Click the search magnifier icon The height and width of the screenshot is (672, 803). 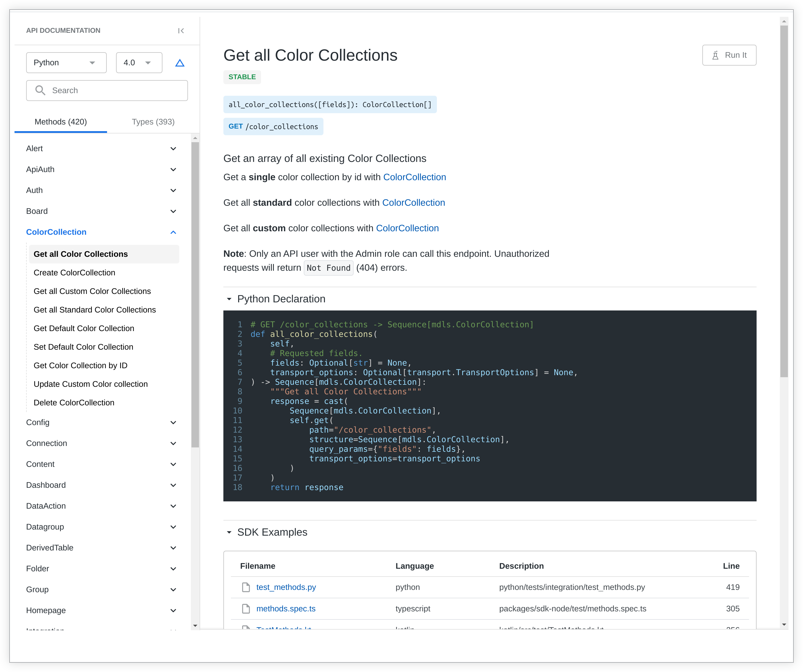41,90
